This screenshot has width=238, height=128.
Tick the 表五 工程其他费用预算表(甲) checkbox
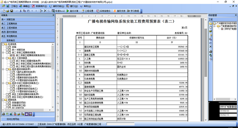coord(7,94)
